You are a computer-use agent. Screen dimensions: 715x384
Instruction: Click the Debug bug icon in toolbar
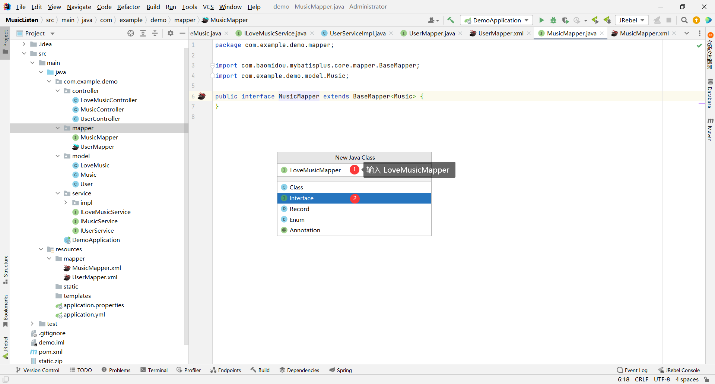(553, 20)
